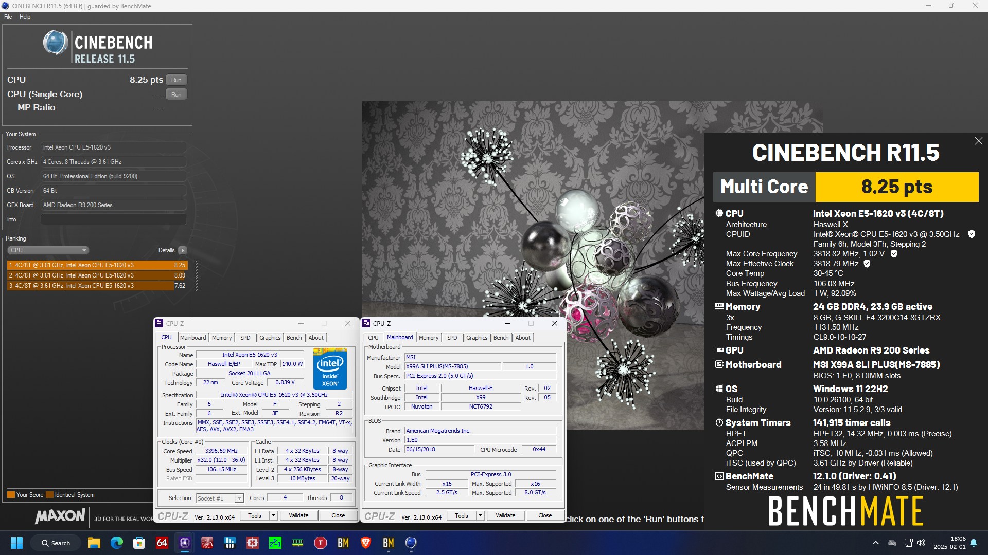This screenshot has width=988, height=555.
Task: Click the shield icon next to Max Core Frequency
Action: [894, 254]
